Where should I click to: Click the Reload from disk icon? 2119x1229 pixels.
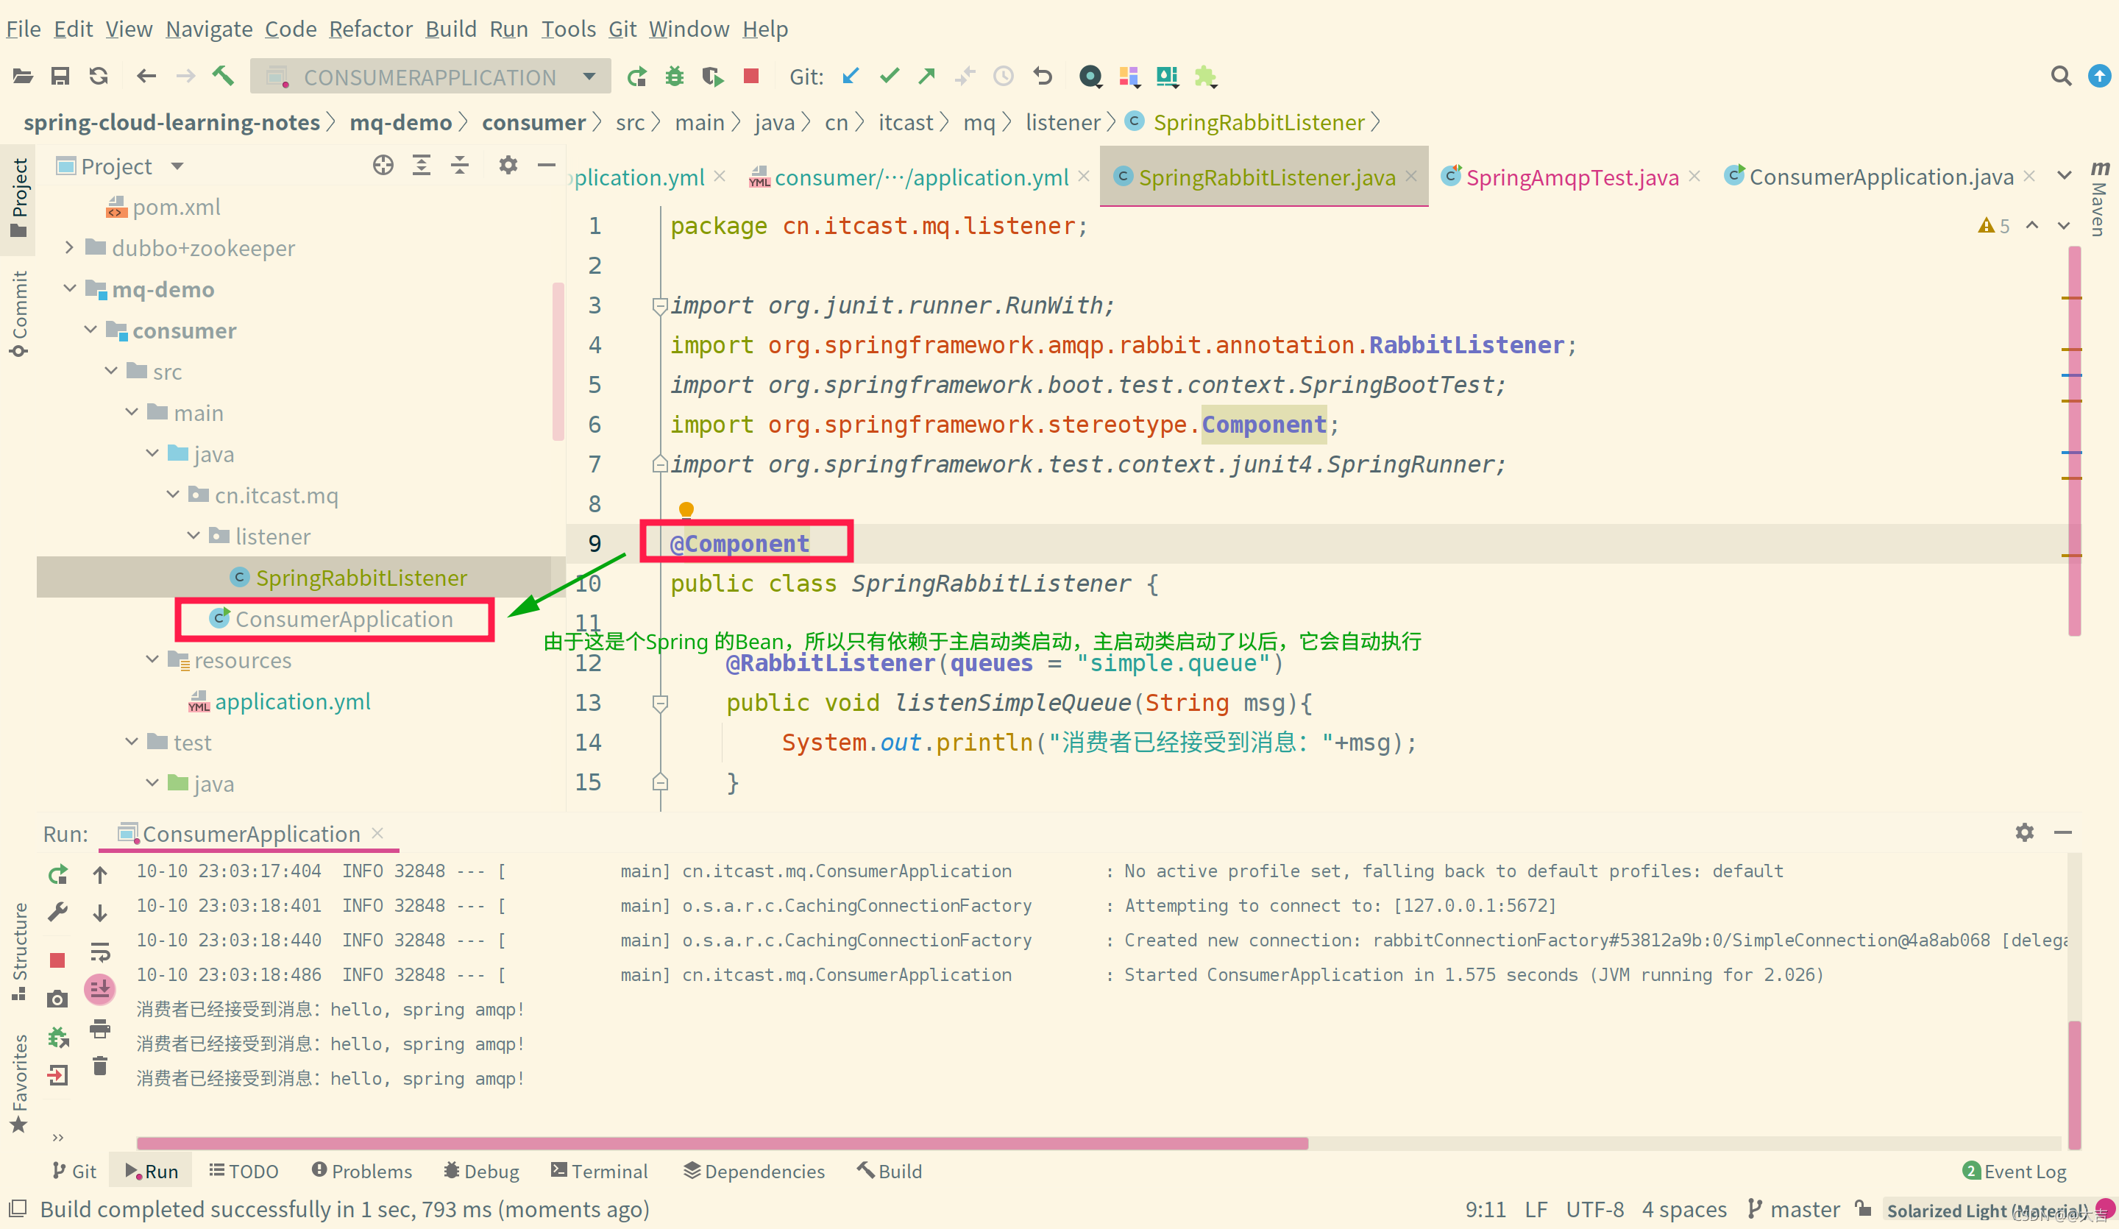tap(99, 77)
